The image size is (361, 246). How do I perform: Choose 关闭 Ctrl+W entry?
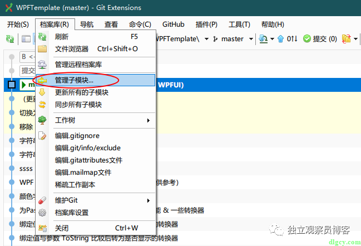tap(96, 228)
